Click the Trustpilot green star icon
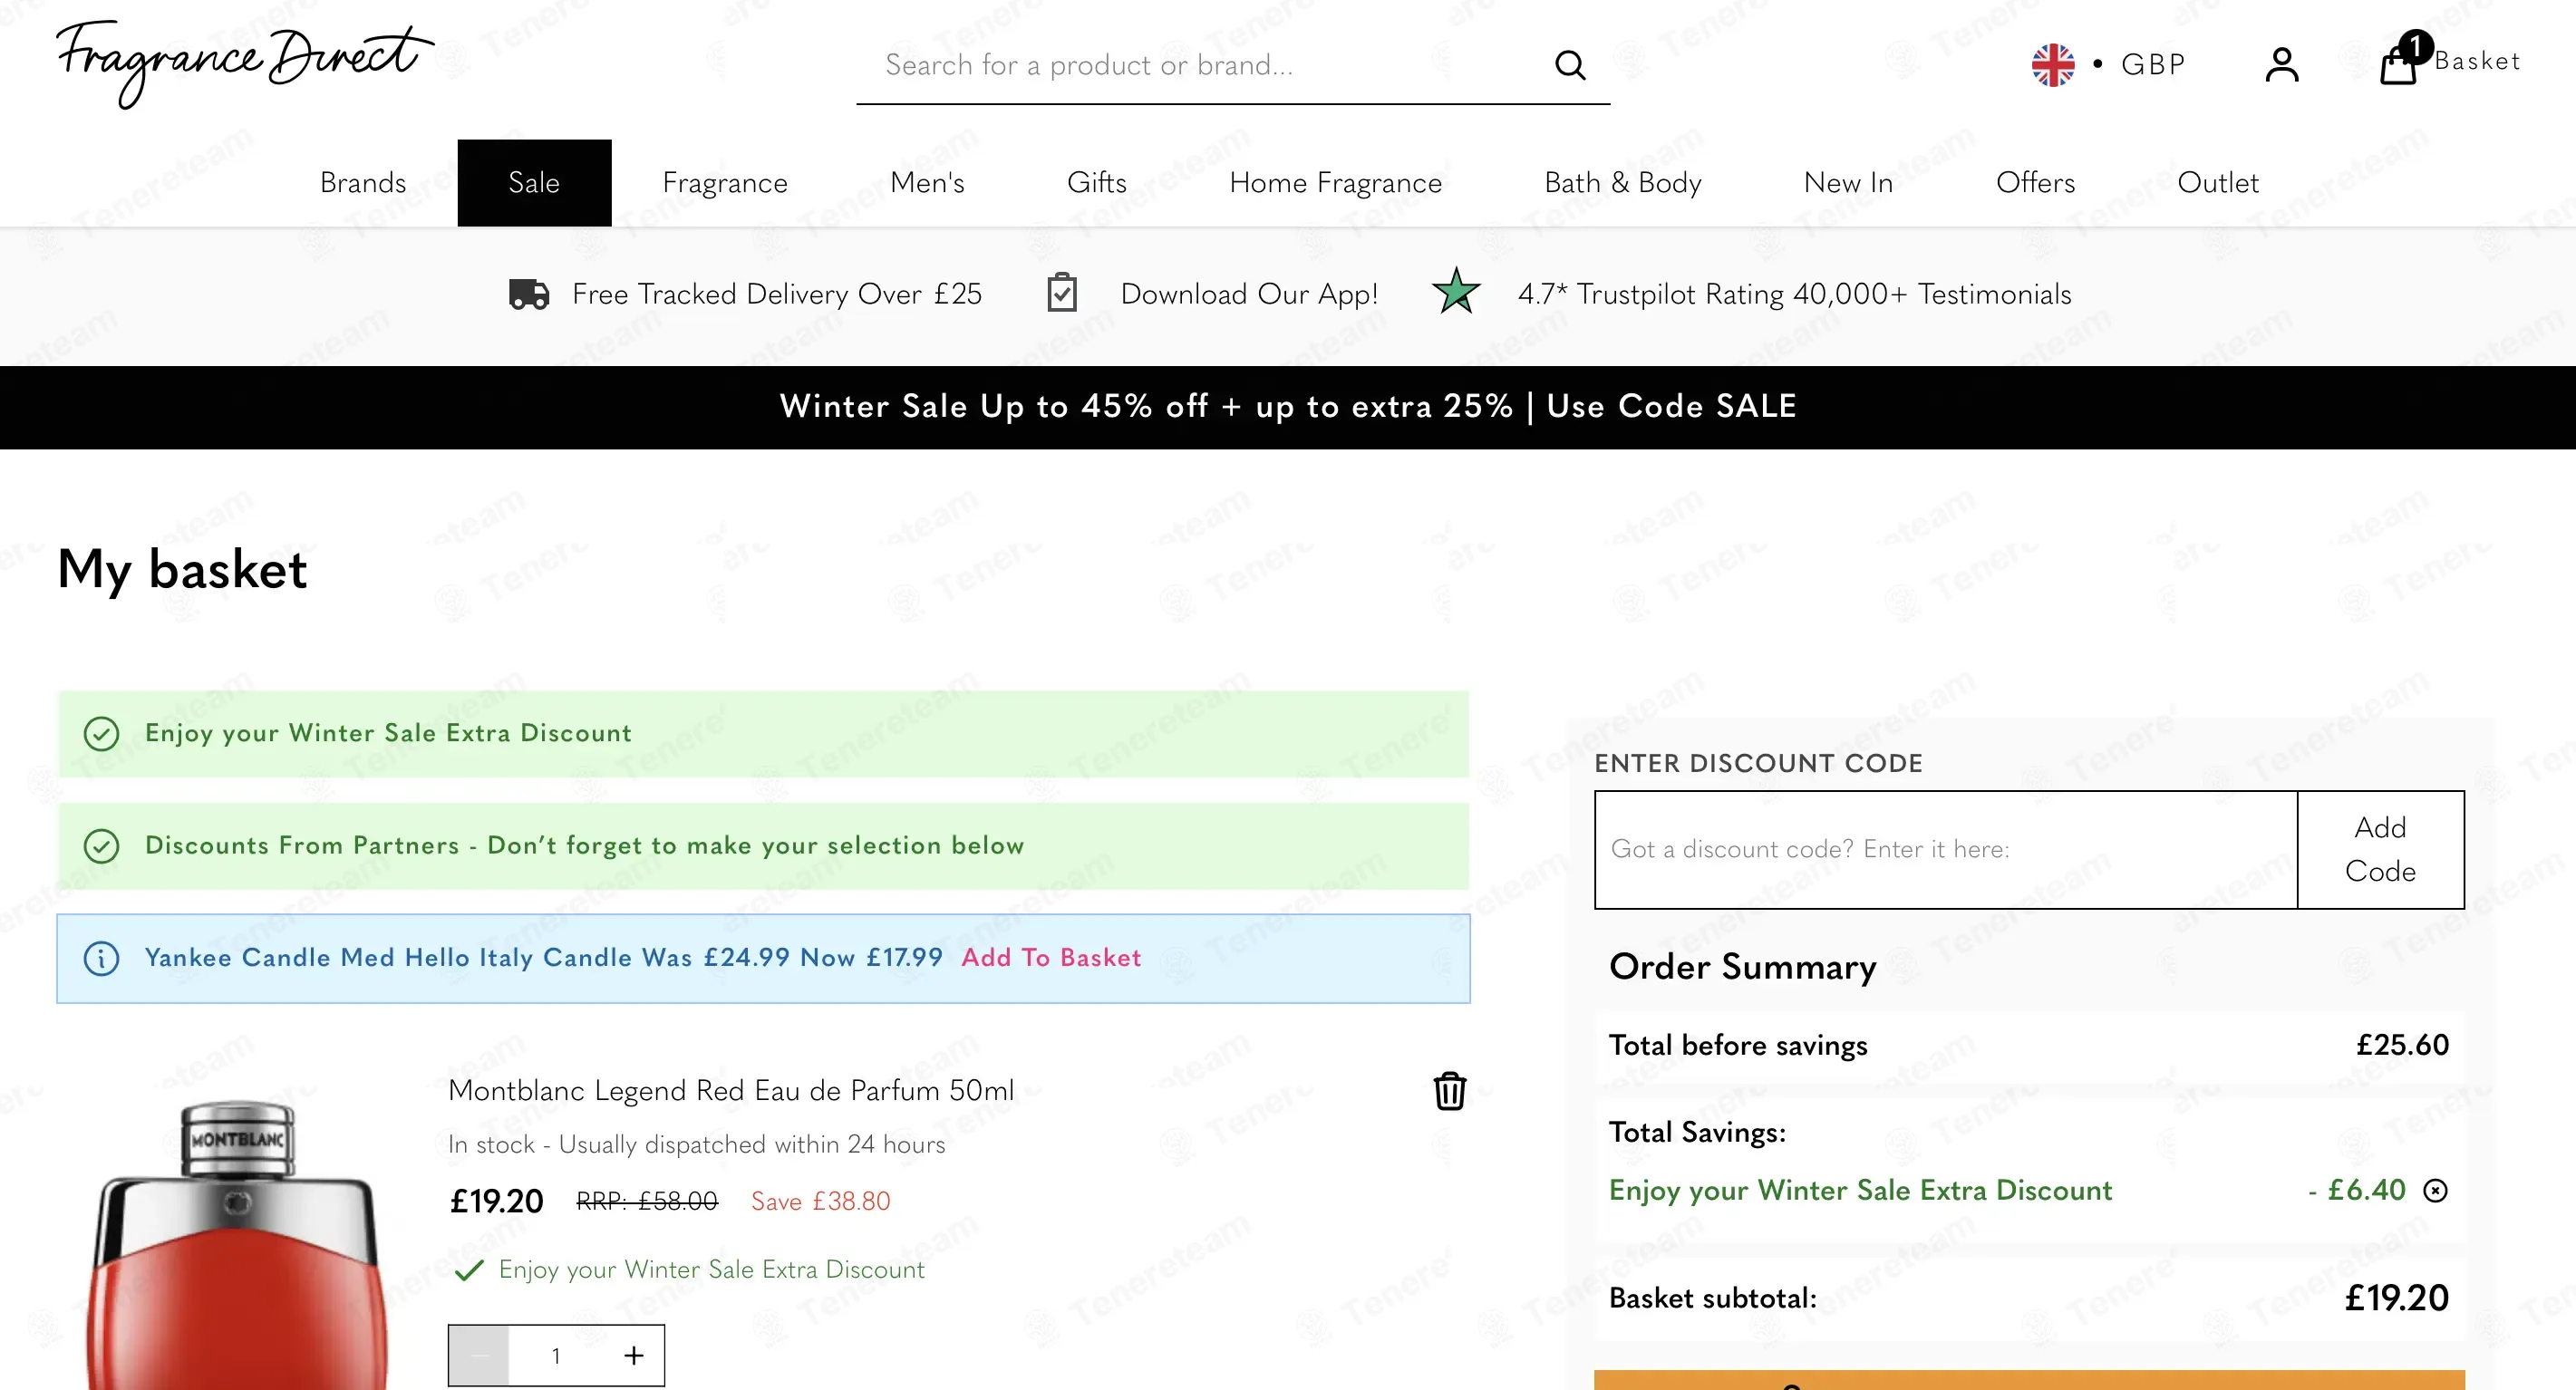This screenshot has height=1390, width=2576. 1456,292
